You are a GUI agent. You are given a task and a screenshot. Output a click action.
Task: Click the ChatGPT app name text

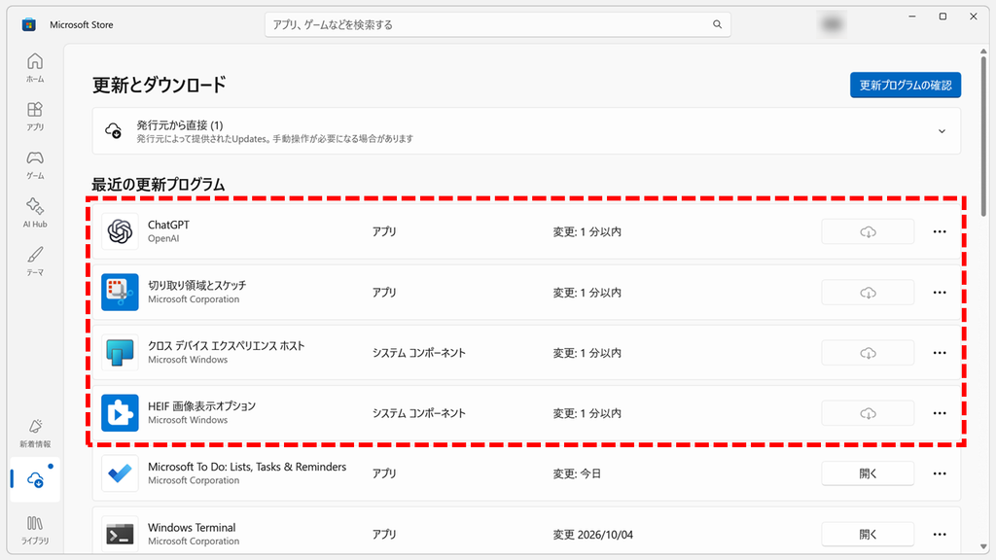[x=168, y=225]
